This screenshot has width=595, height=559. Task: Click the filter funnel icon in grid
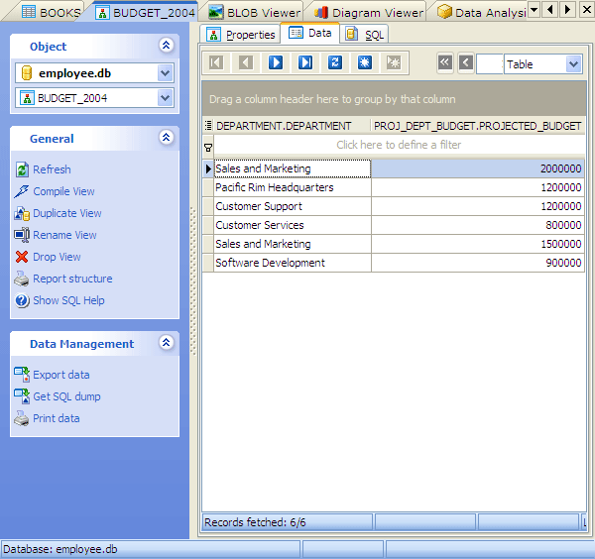pyautogui.click(x=208, y=148)
